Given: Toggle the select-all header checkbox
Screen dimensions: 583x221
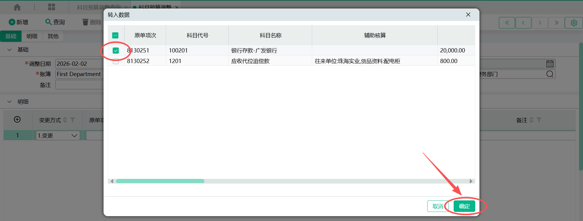Looking at the screenshot, I should pos(115,35).
